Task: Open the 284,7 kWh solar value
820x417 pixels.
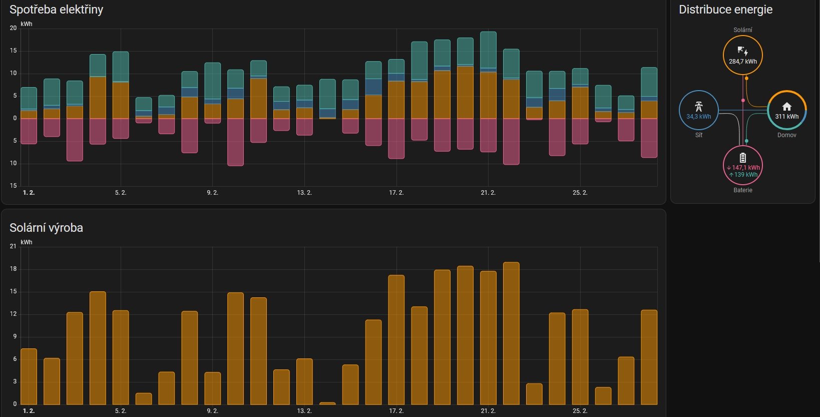Action: 742,62
